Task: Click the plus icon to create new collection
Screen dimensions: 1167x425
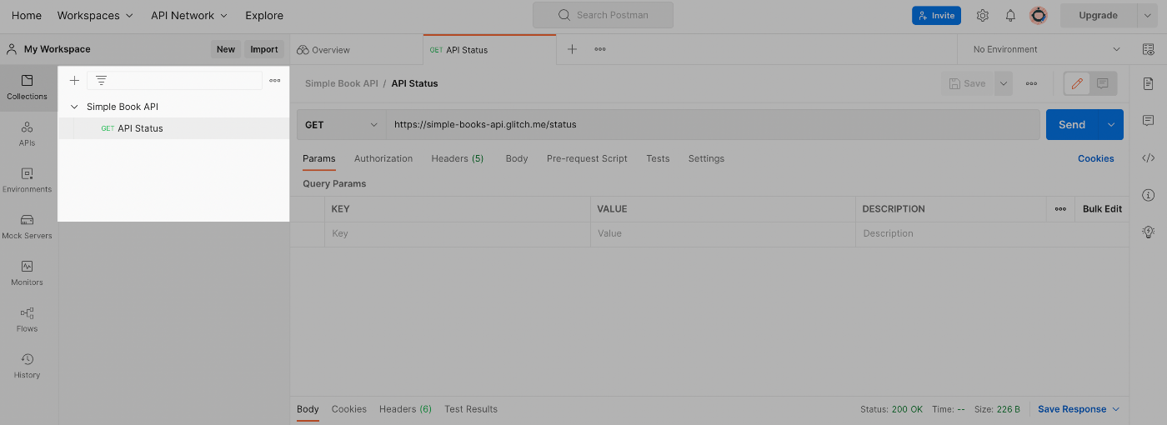Action: [x=74, y=81]
